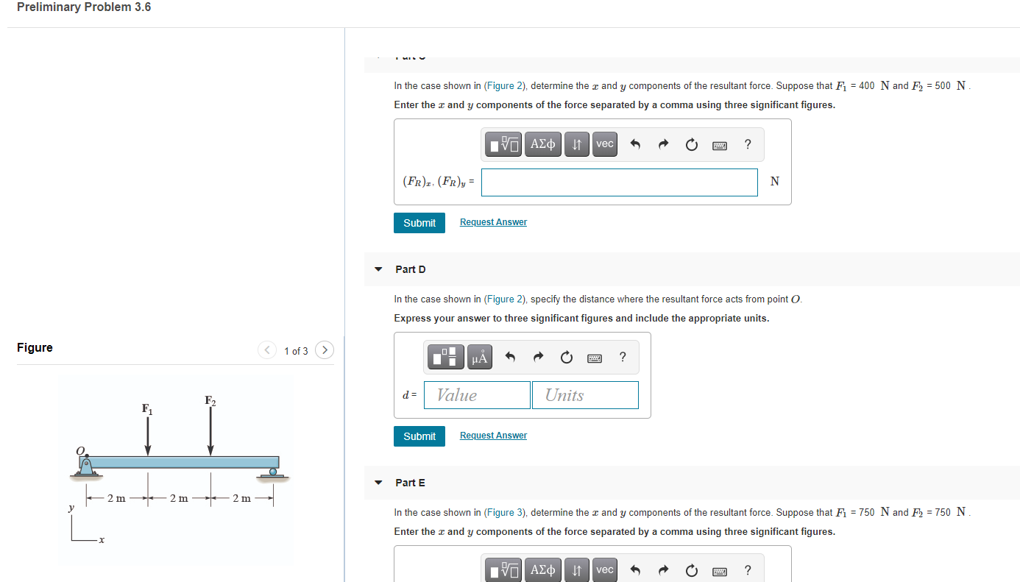Open help question mark in Part D toolbar

click(x=623, y=358)
